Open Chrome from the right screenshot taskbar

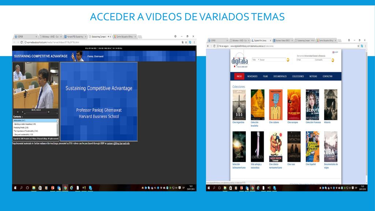[252, 188]
